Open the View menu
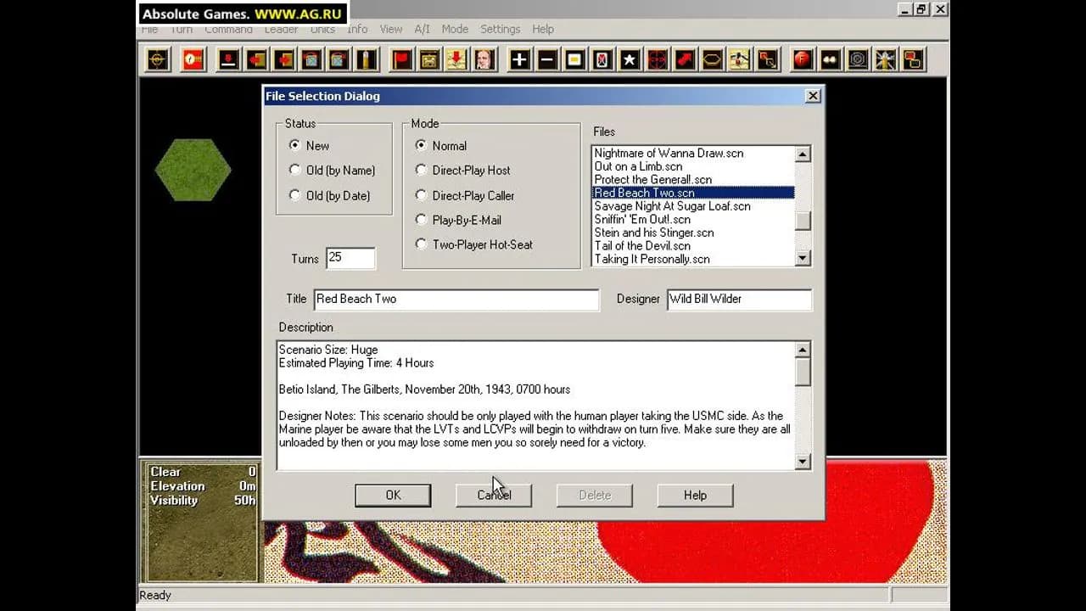This screenshot has width=1086, height=611. [x=391, y=29]
